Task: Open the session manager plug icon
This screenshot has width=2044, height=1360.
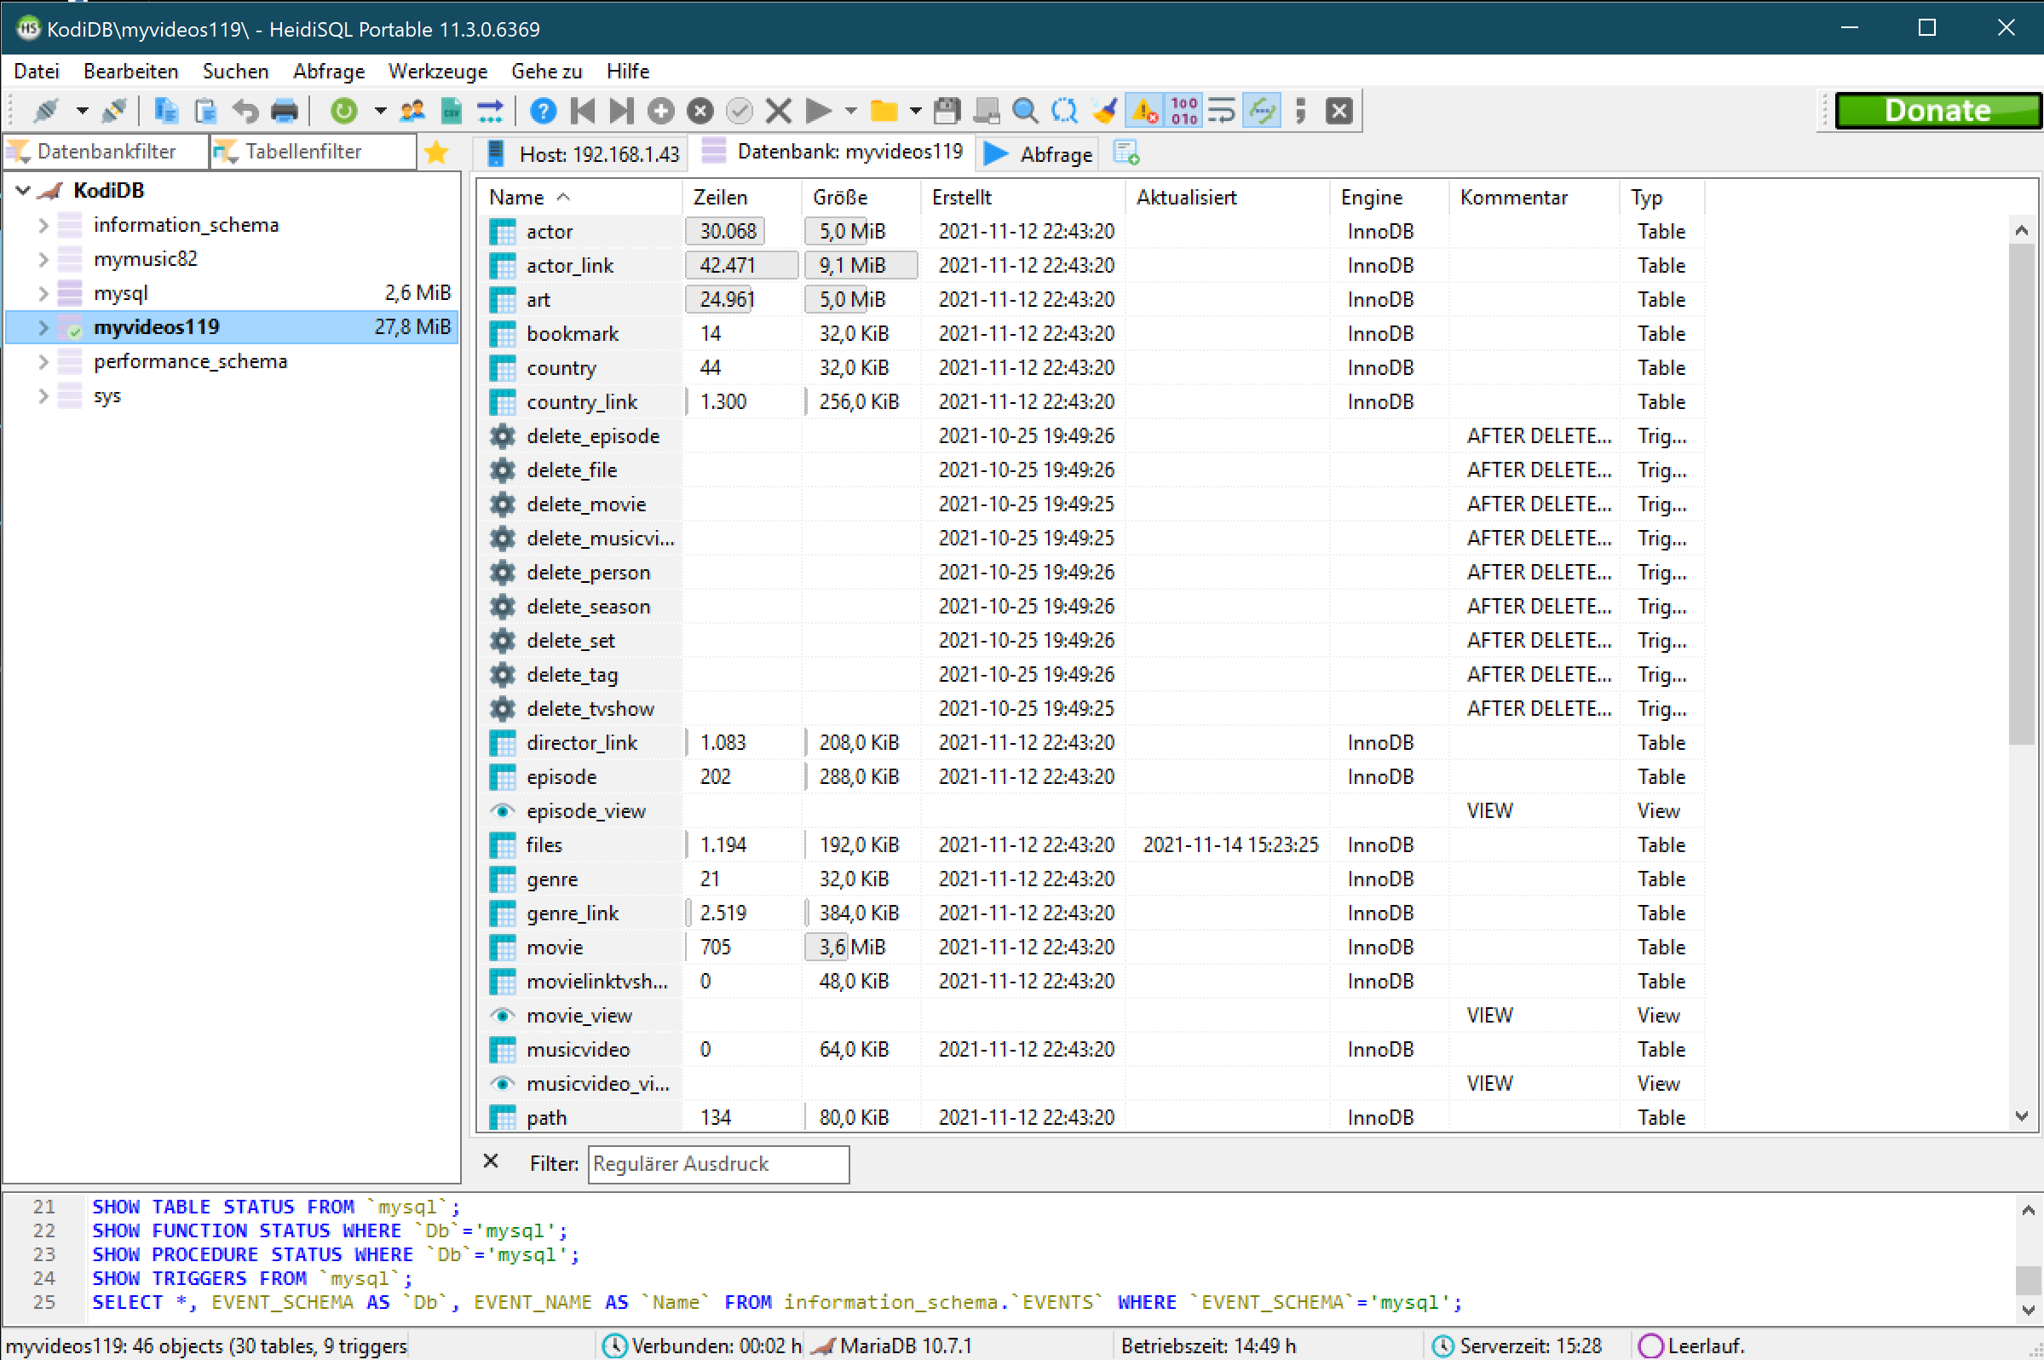Action: point(47,111)
